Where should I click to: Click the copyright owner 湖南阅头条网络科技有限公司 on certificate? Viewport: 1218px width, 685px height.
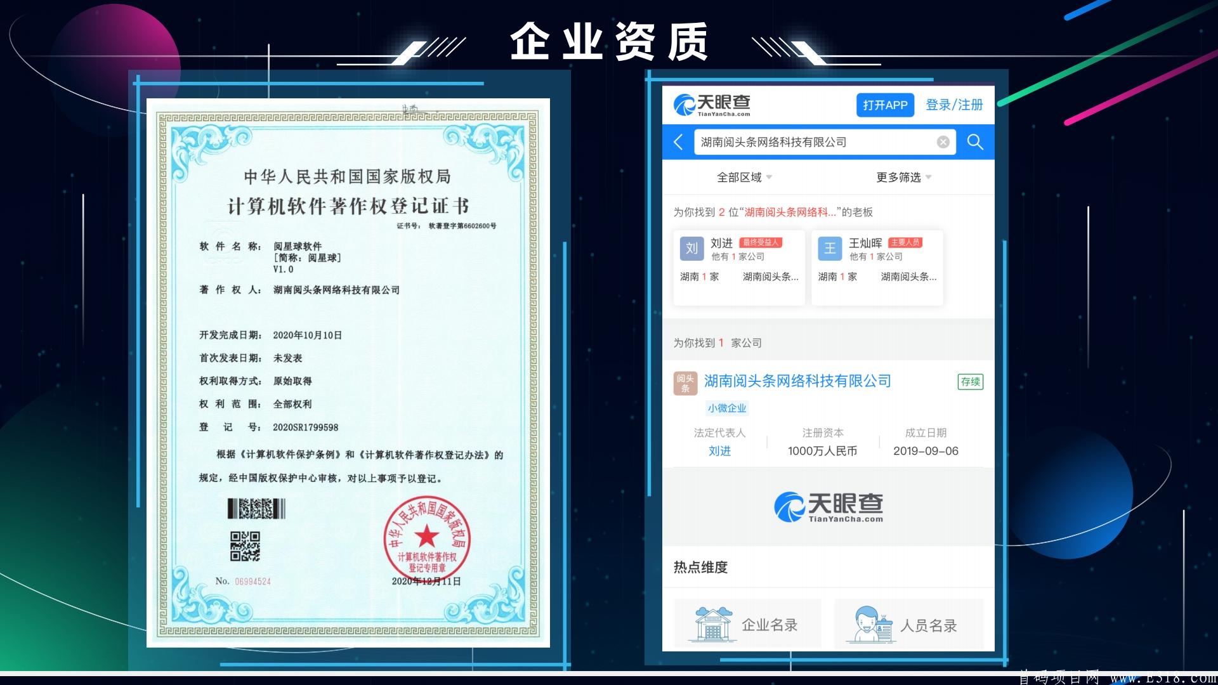336,290
